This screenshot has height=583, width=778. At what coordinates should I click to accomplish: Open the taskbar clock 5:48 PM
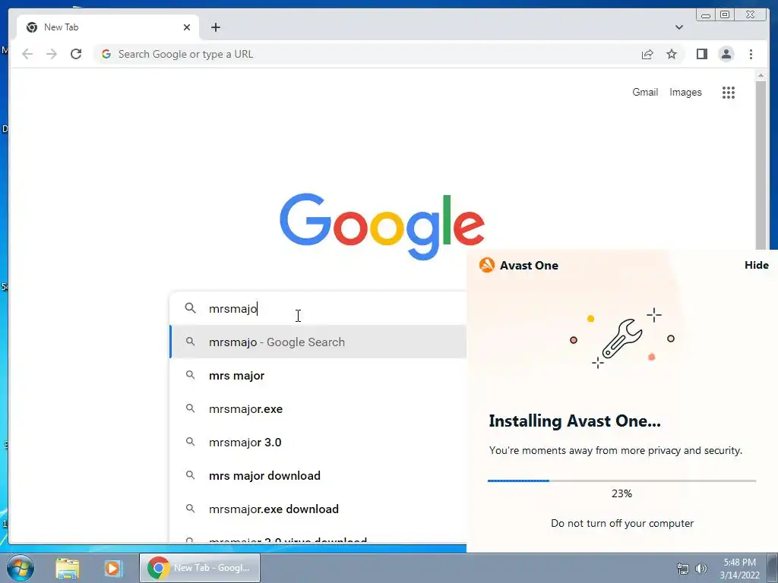pos(739,568)
